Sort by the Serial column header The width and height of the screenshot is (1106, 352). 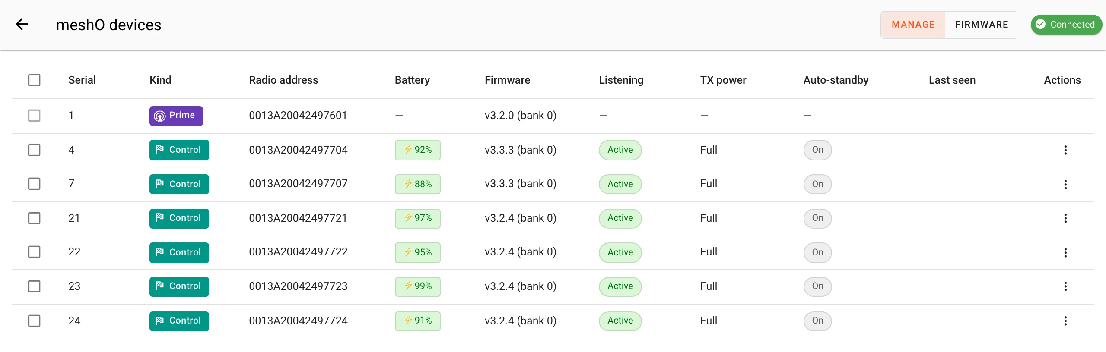point(82,80)
